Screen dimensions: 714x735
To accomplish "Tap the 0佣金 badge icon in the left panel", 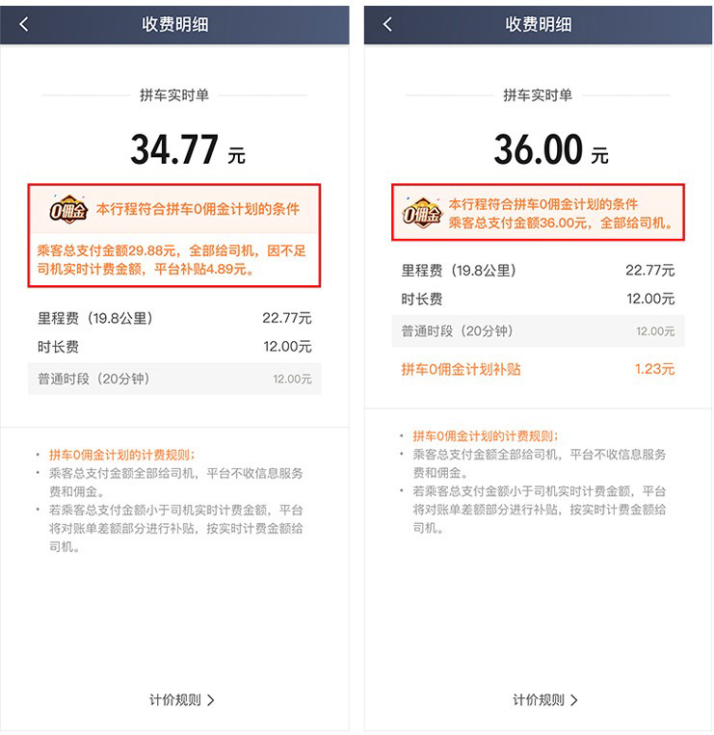I will coord(68,209).
